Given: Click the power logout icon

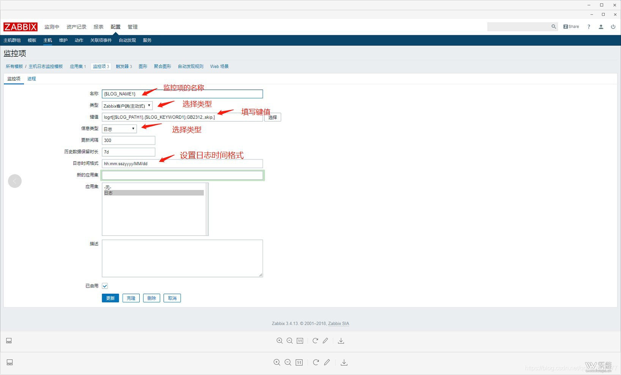Looking at the screenshot, I should [x=613, y=27].
